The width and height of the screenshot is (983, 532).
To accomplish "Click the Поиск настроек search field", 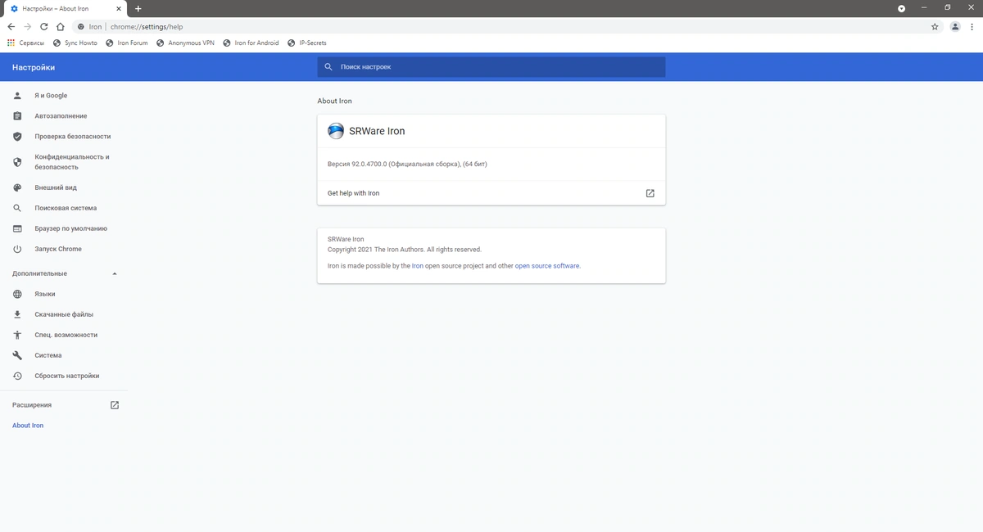I will 491,67.
